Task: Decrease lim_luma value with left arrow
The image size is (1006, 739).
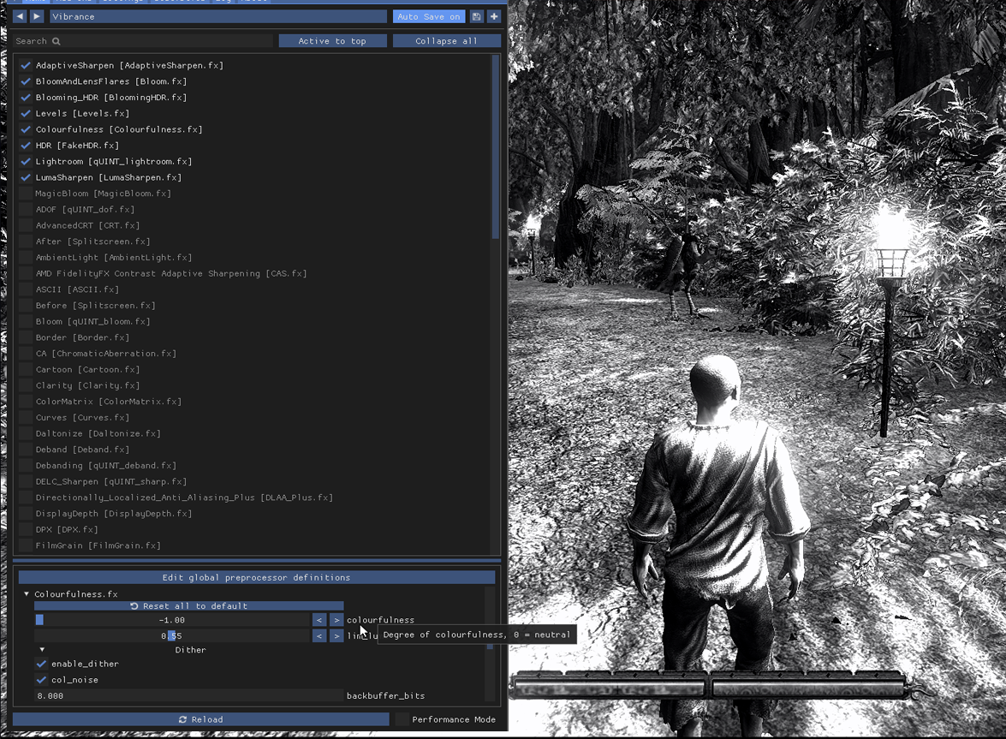Action: point(318,635)
